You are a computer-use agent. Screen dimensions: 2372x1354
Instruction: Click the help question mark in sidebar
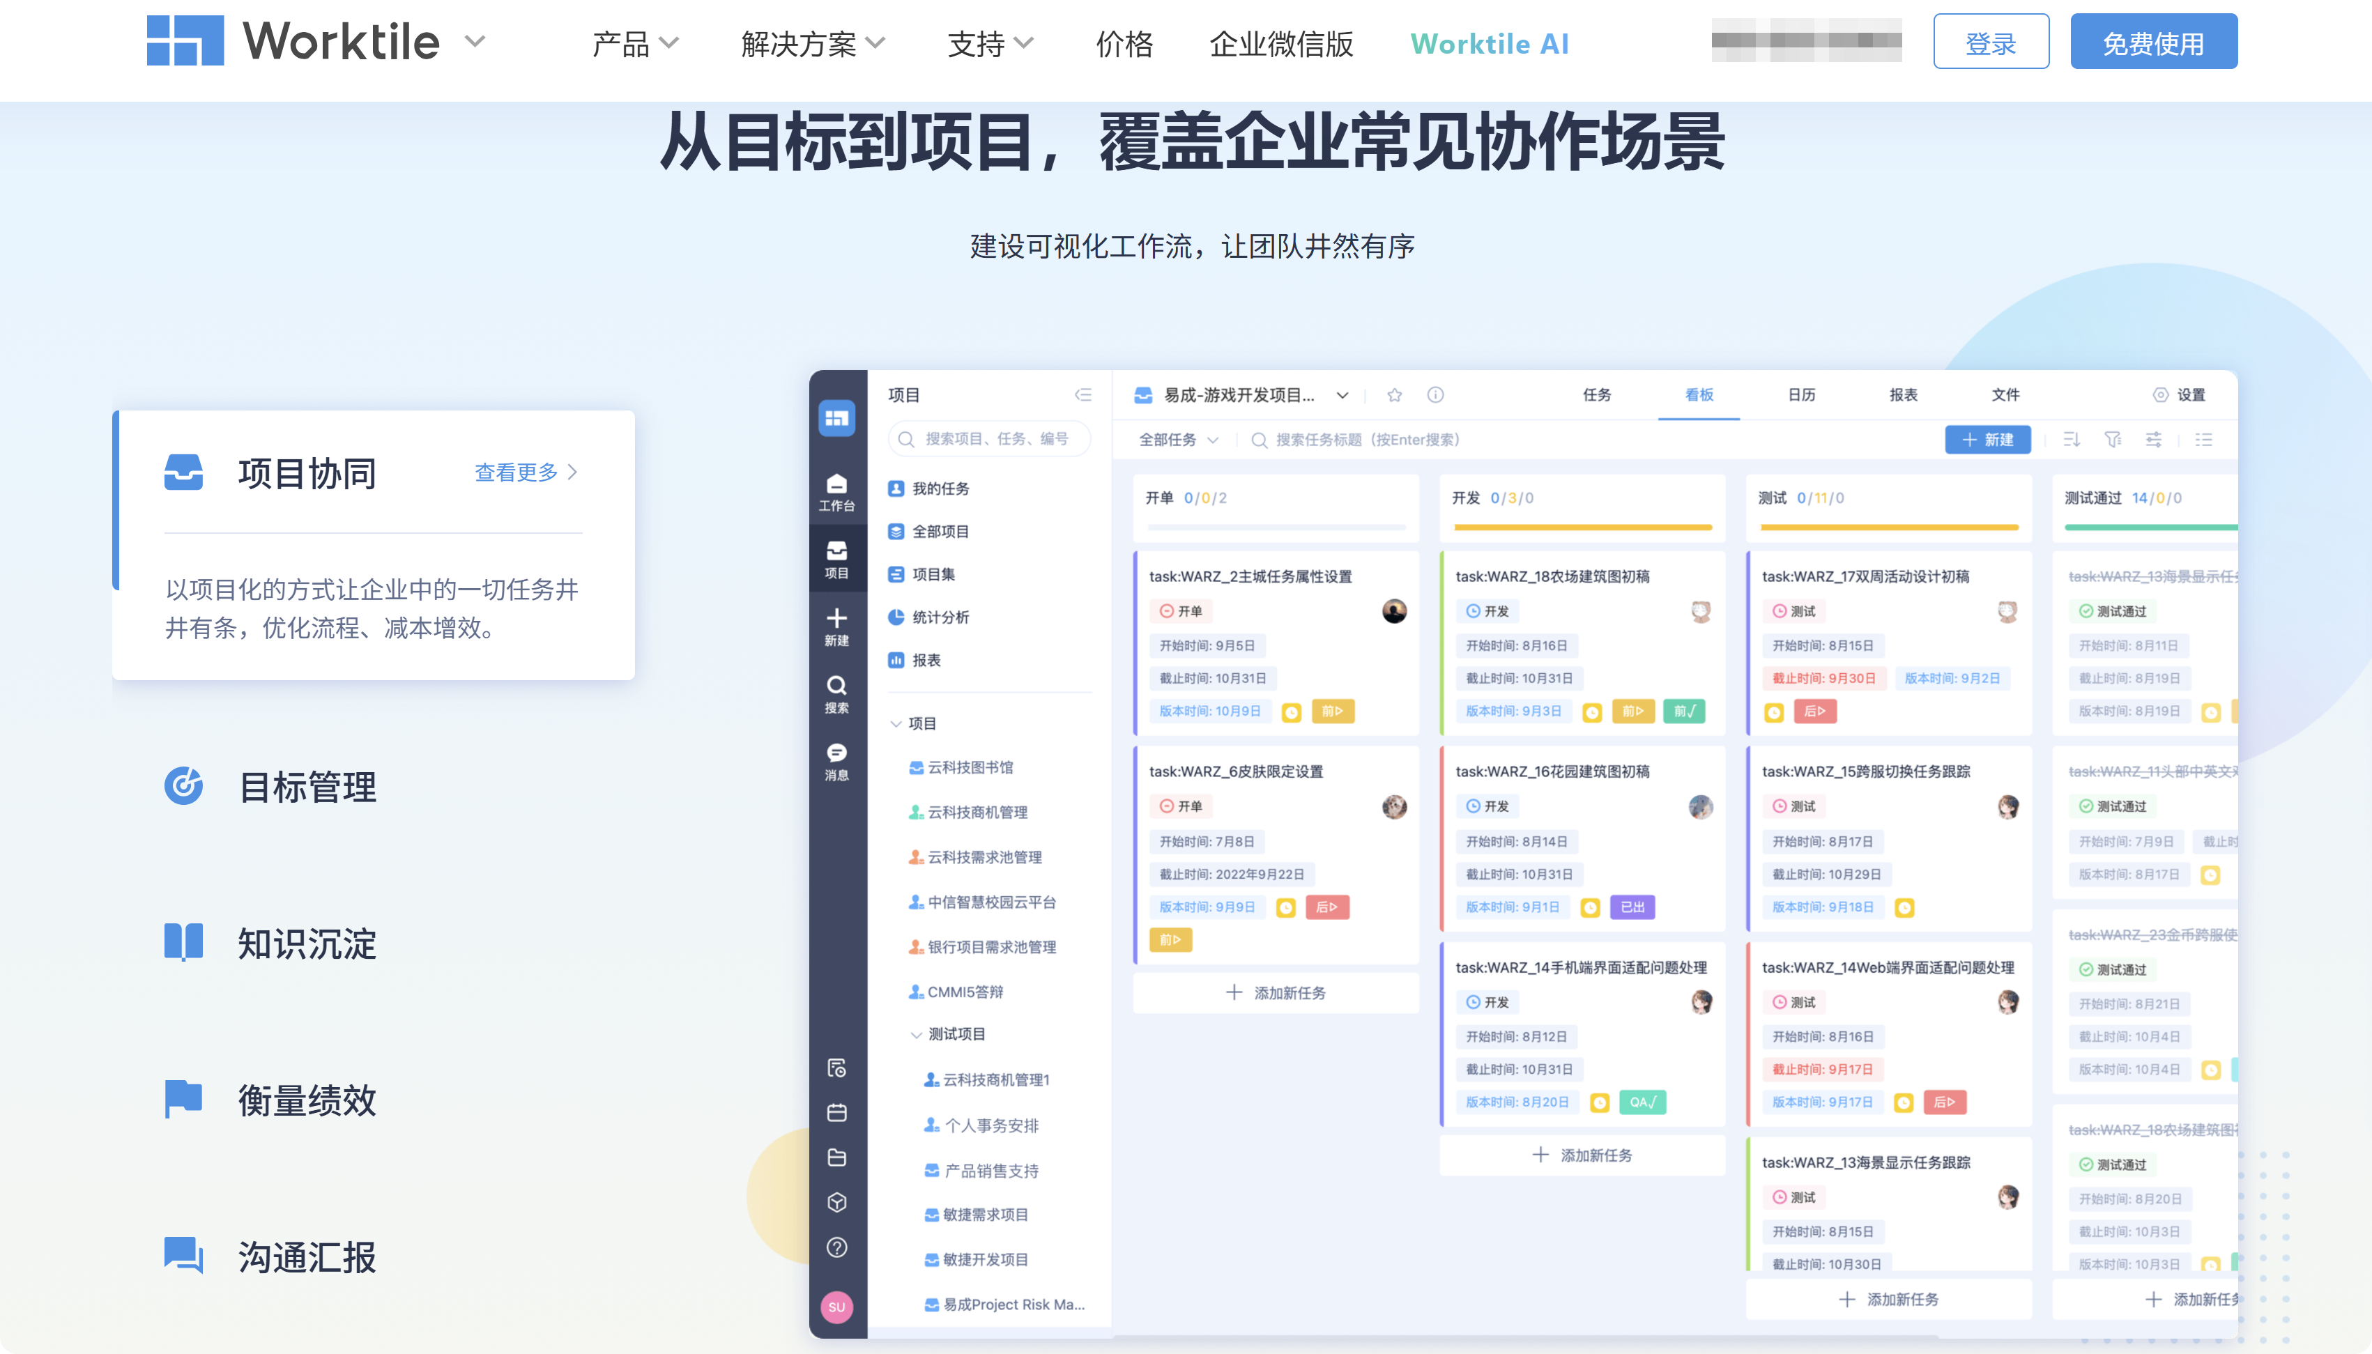click(x=838, y=1248)
